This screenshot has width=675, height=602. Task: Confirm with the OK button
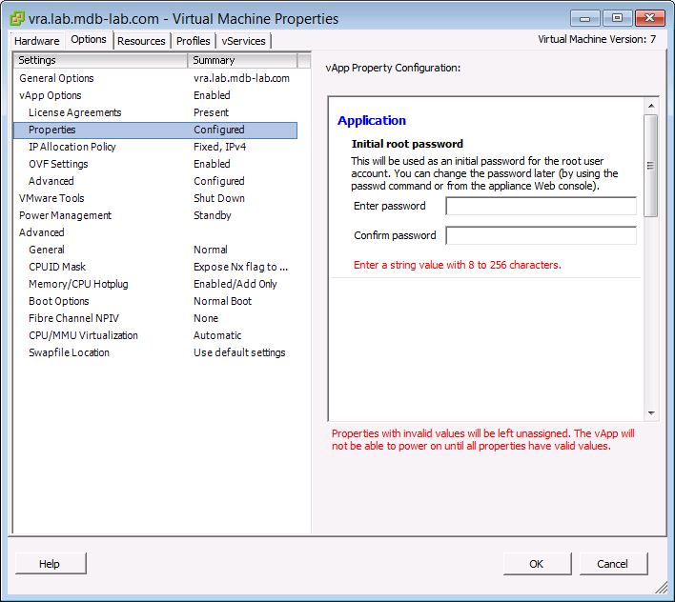[x=537, y=564]
